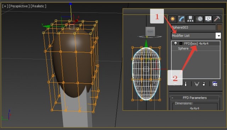227x130 pixels.
Task: Remove modifier from the stack
Action: pyautogui.click(x=204, y=84)
